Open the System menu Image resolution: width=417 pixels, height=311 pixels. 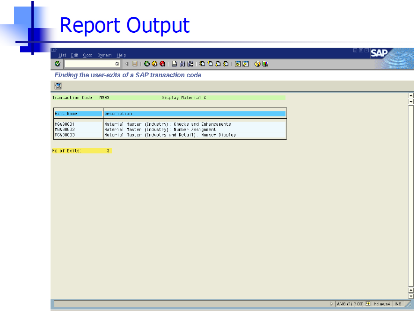(x=104, y=55)
